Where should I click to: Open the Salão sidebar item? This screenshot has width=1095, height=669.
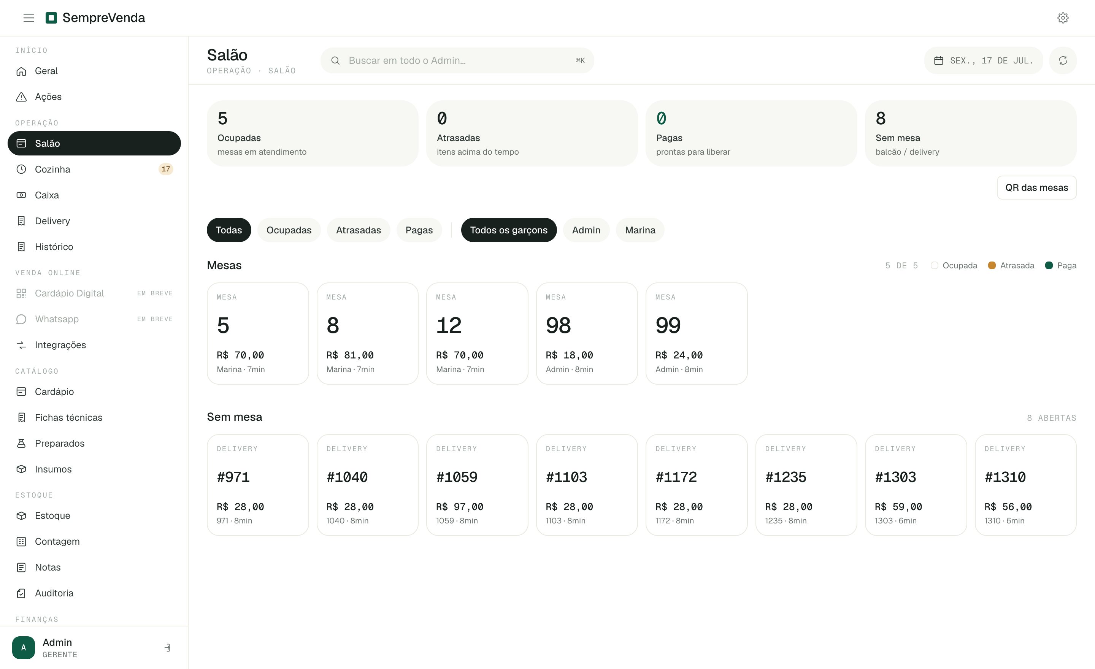click(x=94, y=143)
